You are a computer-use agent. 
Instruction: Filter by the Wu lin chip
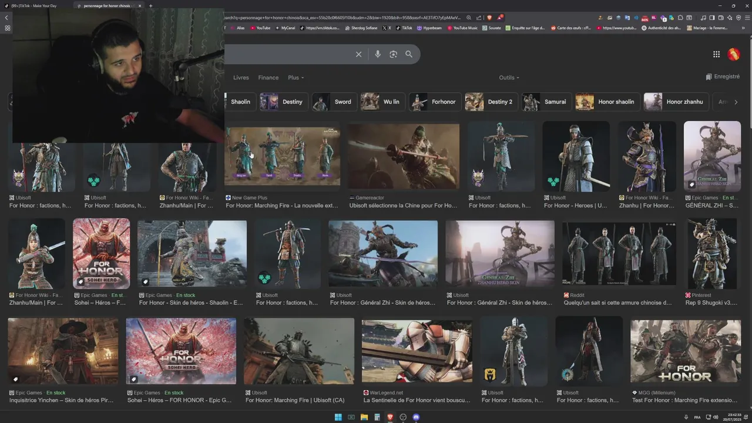pyautogui.click(x=382, y=102)
